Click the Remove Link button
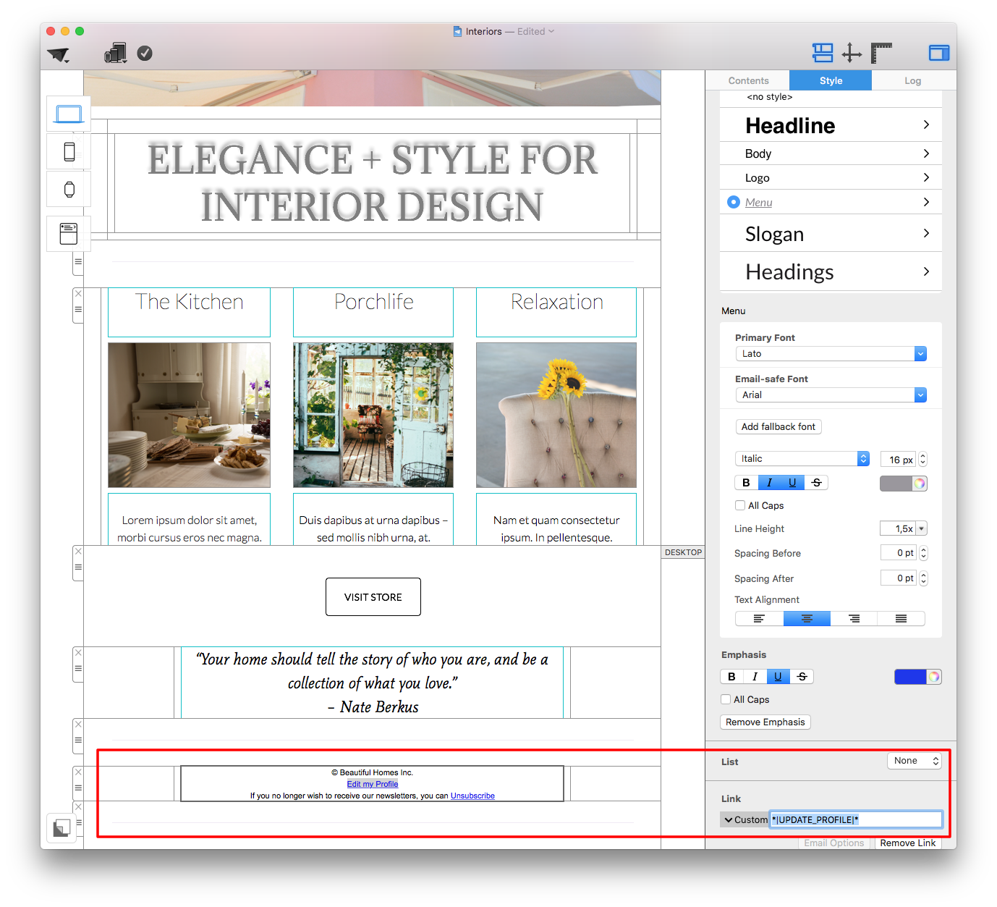 908,843
